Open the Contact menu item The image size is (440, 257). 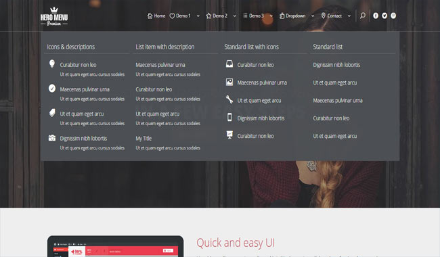click(x=334, y=16)
